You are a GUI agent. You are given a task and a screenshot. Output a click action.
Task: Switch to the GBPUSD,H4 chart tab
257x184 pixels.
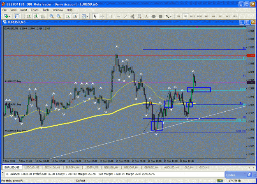151,168
